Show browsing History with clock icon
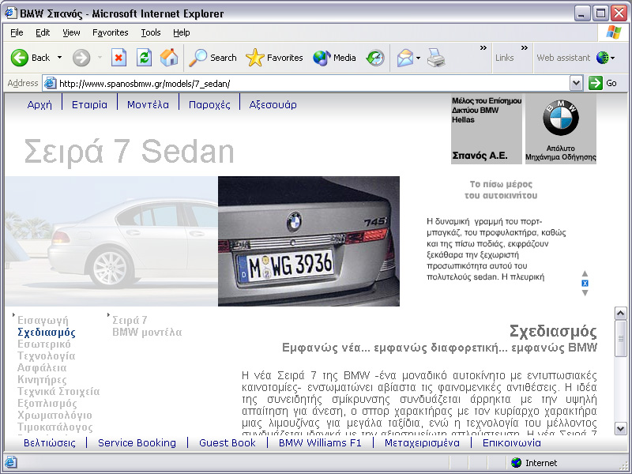The image size is (632, 474). tap(375, 58)
